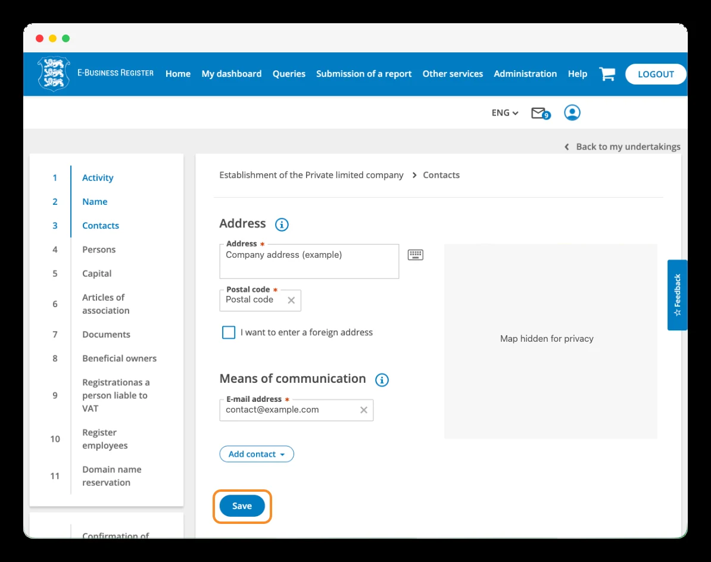This screenshot has height=562, width=711.
Task: Go to step 11 Domain name reservation
Action: [x=111, y=476]
